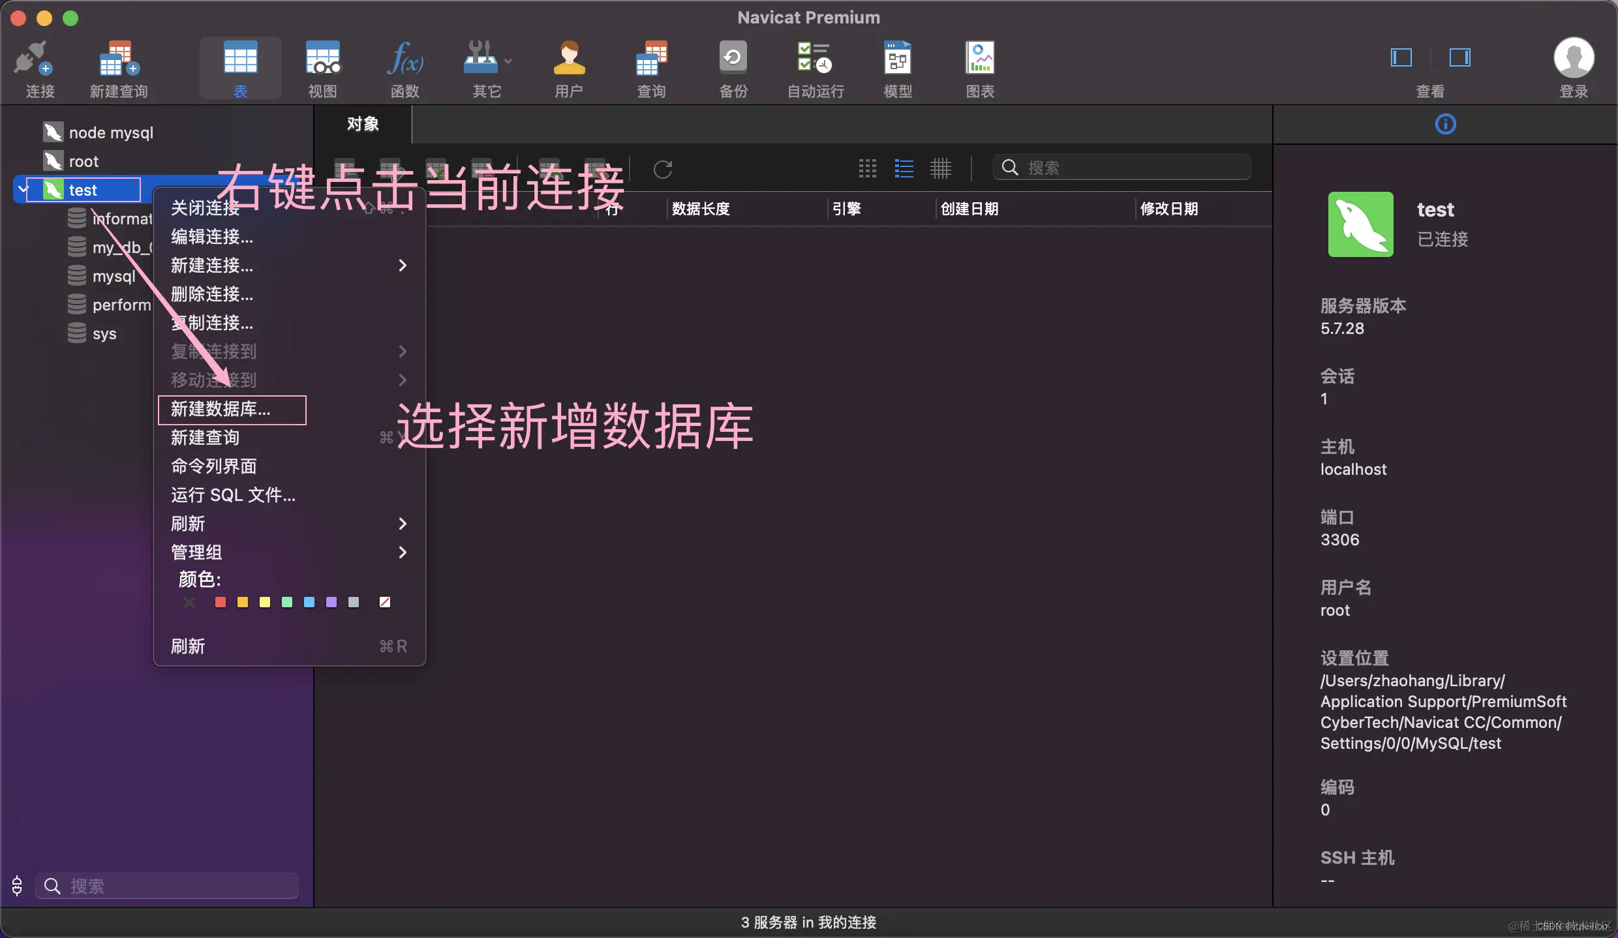Click the refresh icon above the table list
Viewport: 1618px width, 938px height.
(x=663, y=169)
